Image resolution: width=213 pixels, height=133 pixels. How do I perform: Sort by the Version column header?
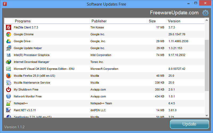tap(185, 21)
